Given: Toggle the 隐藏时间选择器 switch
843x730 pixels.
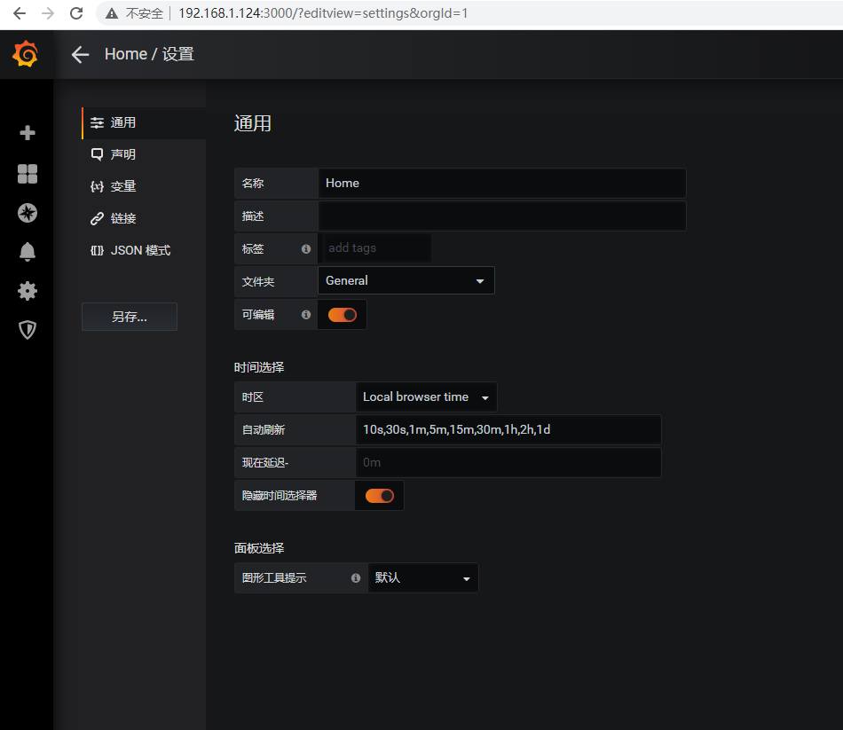Looking at the screenshot, I should point(380,496).
